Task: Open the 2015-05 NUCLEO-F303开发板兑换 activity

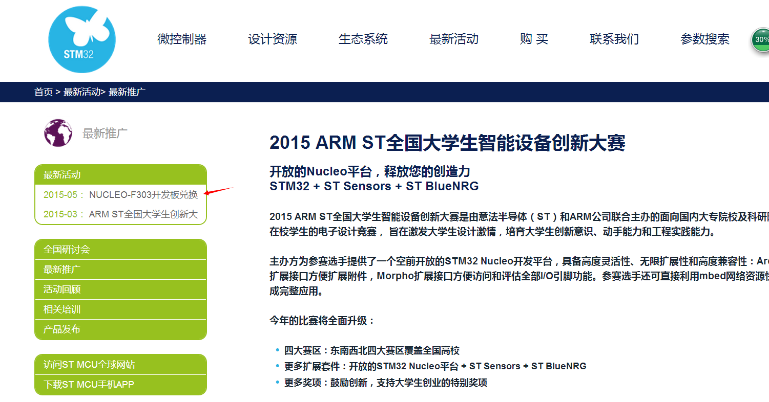Action: coord(120,194)
